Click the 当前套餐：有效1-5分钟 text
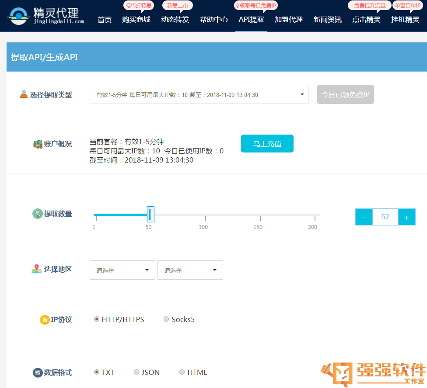 pyautogui.click(x=126, y=142)
